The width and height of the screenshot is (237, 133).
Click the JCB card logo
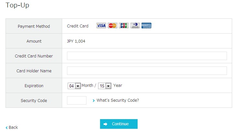(124, 26)
